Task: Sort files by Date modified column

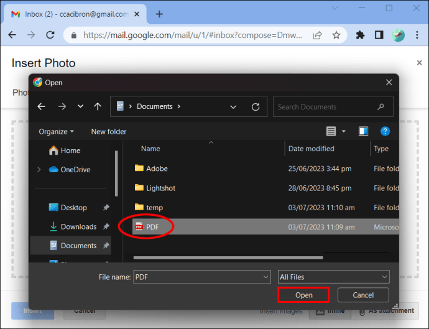Action: [x=311, y=149]
